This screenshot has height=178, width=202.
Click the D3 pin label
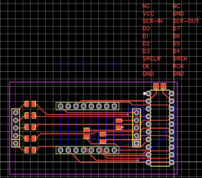(x=146, y=51)
